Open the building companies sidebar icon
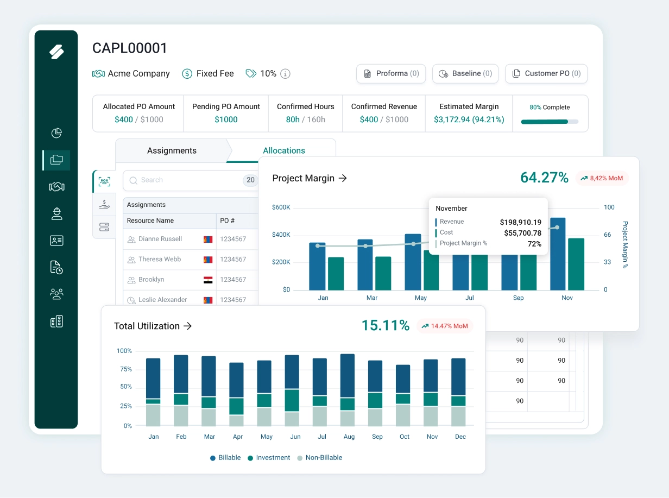Screen dimensions: 669x498 click(x=56, y=321)
